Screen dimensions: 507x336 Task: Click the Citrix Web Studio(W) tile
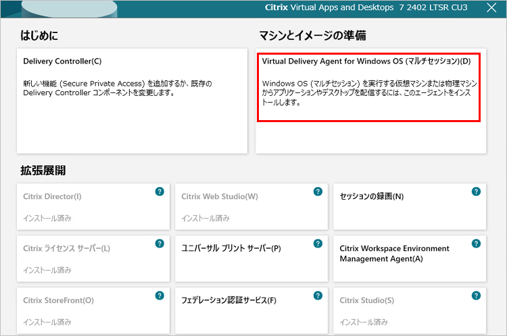click(x=251, y=206)
